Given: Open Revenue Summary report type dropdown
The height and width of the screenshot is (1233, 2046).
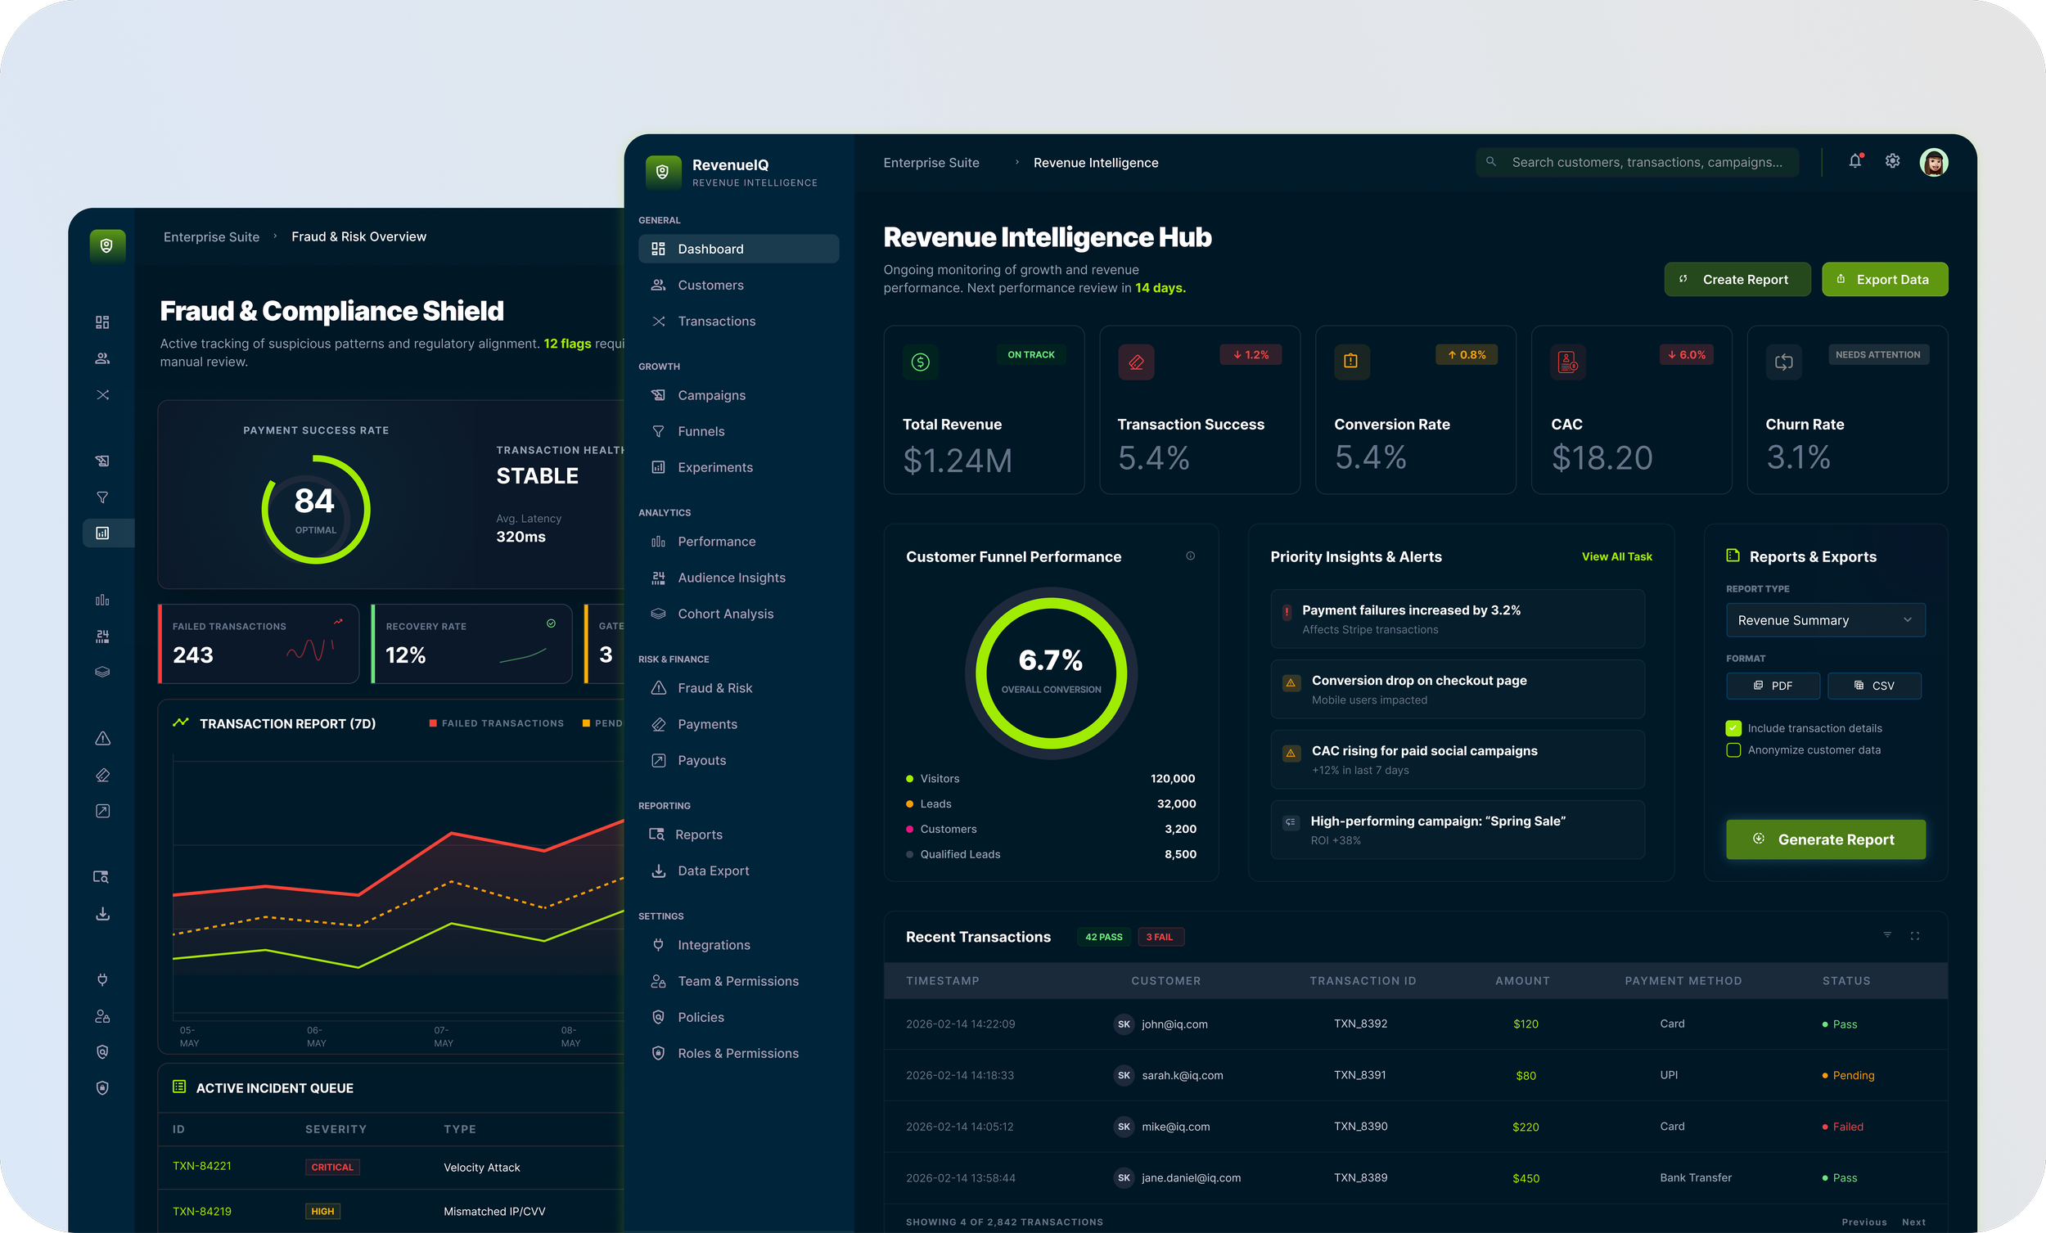Looking at the screenshot, I should click(x=1825, y=620).
